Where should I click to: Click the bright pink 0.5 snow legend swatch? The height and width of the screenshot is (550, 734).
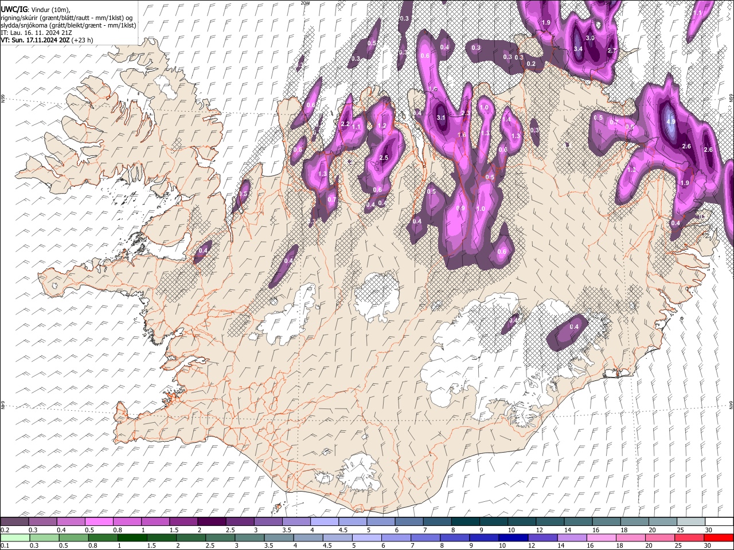click(99, 522)
